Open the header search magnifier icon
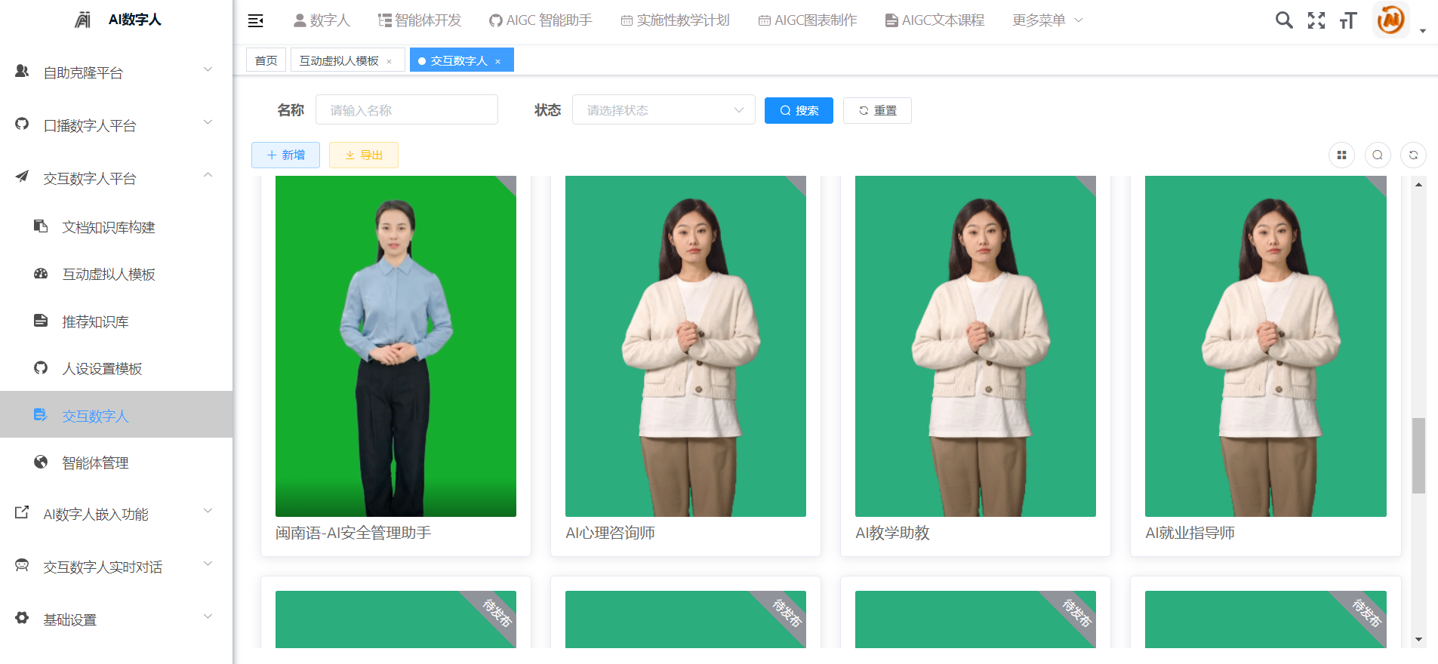The image size is (1438, 664). click(1284, 20)
